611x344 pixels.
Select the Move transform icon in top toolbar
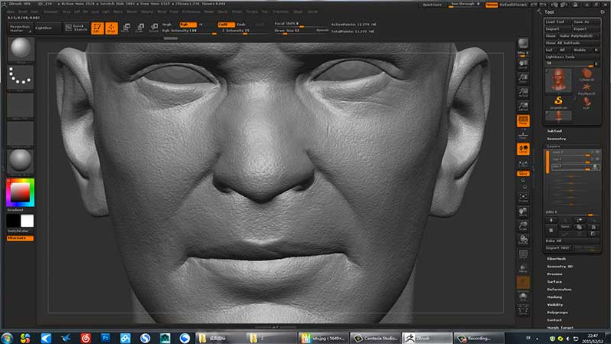(x=125, y=28)
